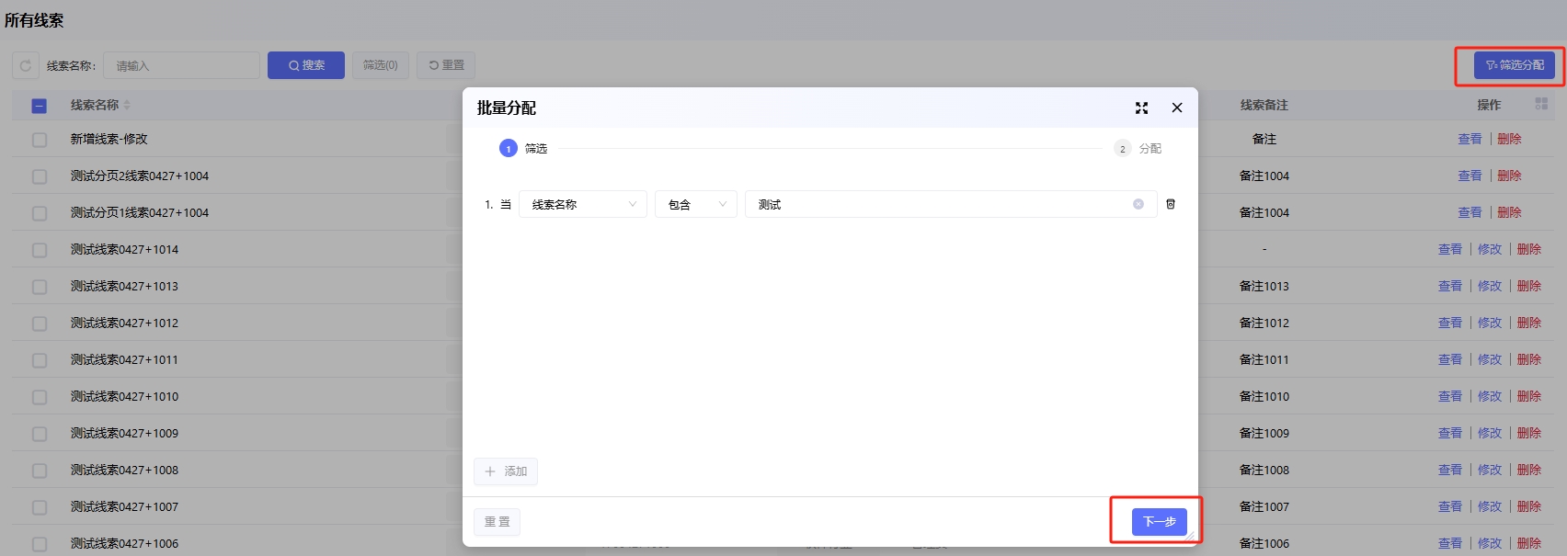Focus the 线索名称 search input field

[181, 65]
